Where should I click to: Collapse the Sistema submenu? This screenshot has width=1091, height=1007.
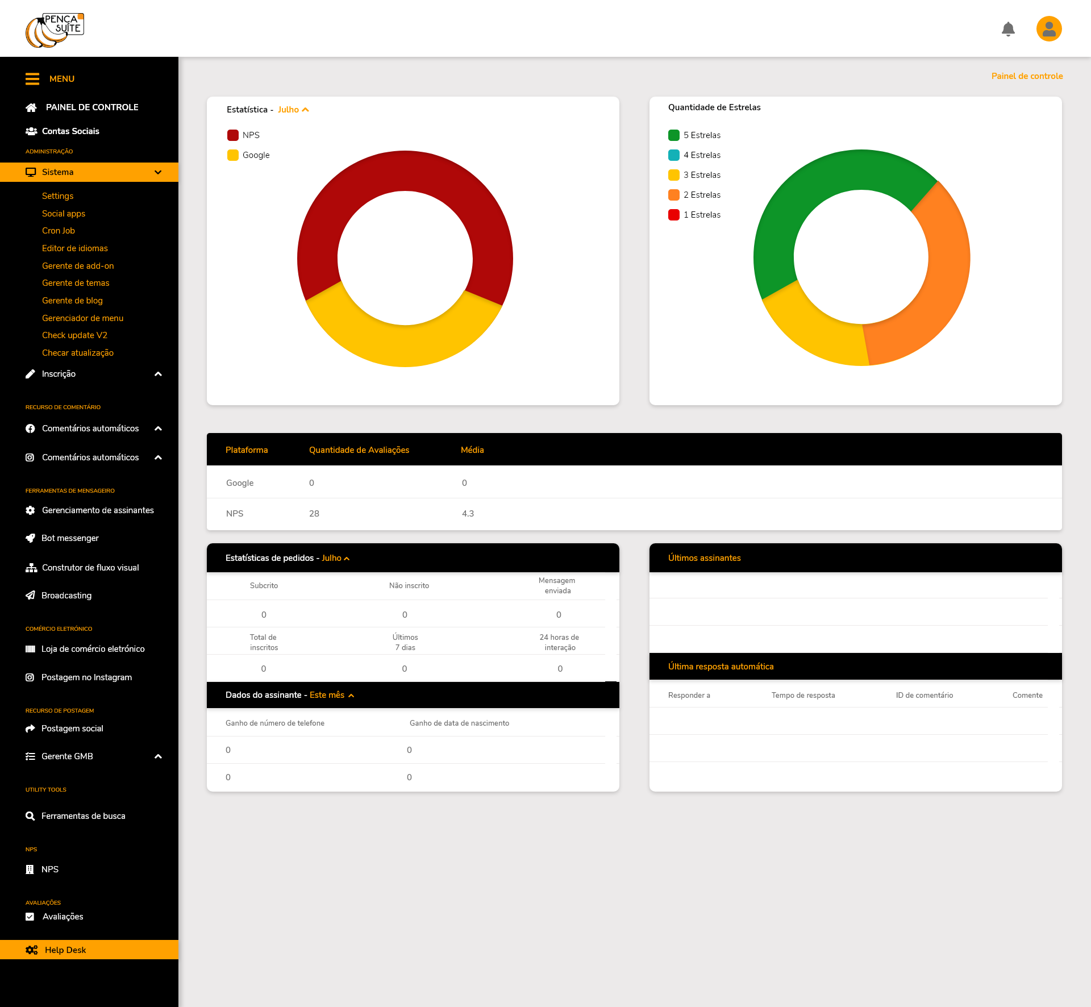158,172
